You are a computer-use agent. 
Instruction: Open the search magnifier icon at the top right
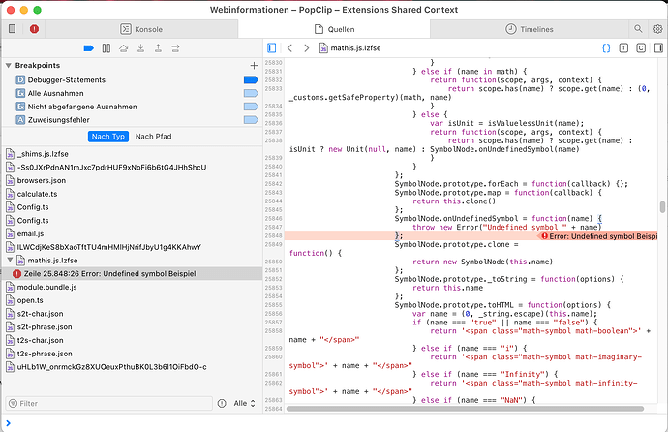coord(639,29)
